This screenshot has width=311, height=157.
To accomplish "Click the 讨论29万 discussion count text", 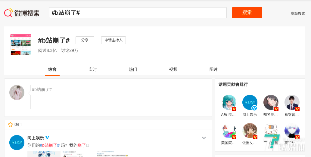I will [70, 50].
